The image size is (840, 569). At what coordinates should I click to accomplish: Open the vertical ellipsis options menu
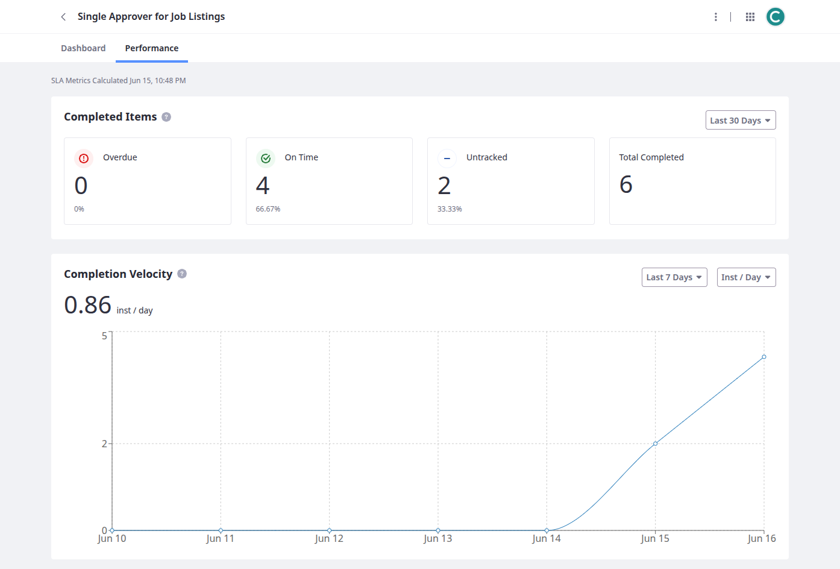tap(716, 17)
